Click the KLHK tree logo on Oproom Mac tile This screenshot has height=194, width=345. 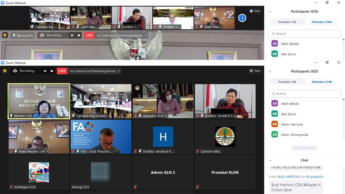(x=225, y=137)
